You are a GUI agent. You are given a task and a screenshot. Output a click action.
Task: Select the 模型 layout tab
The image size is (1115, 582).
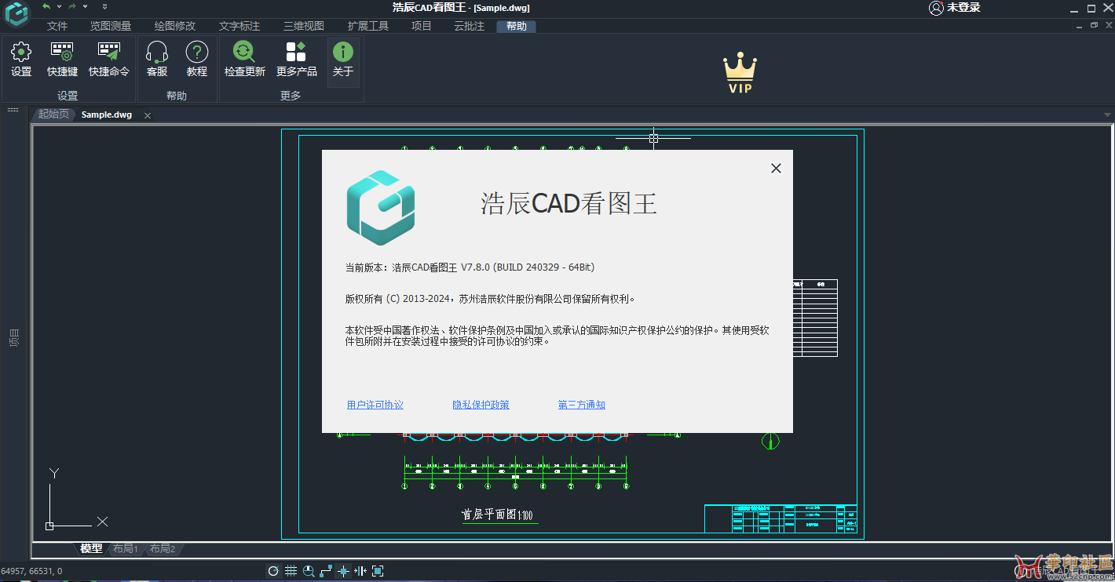(91, 548)
